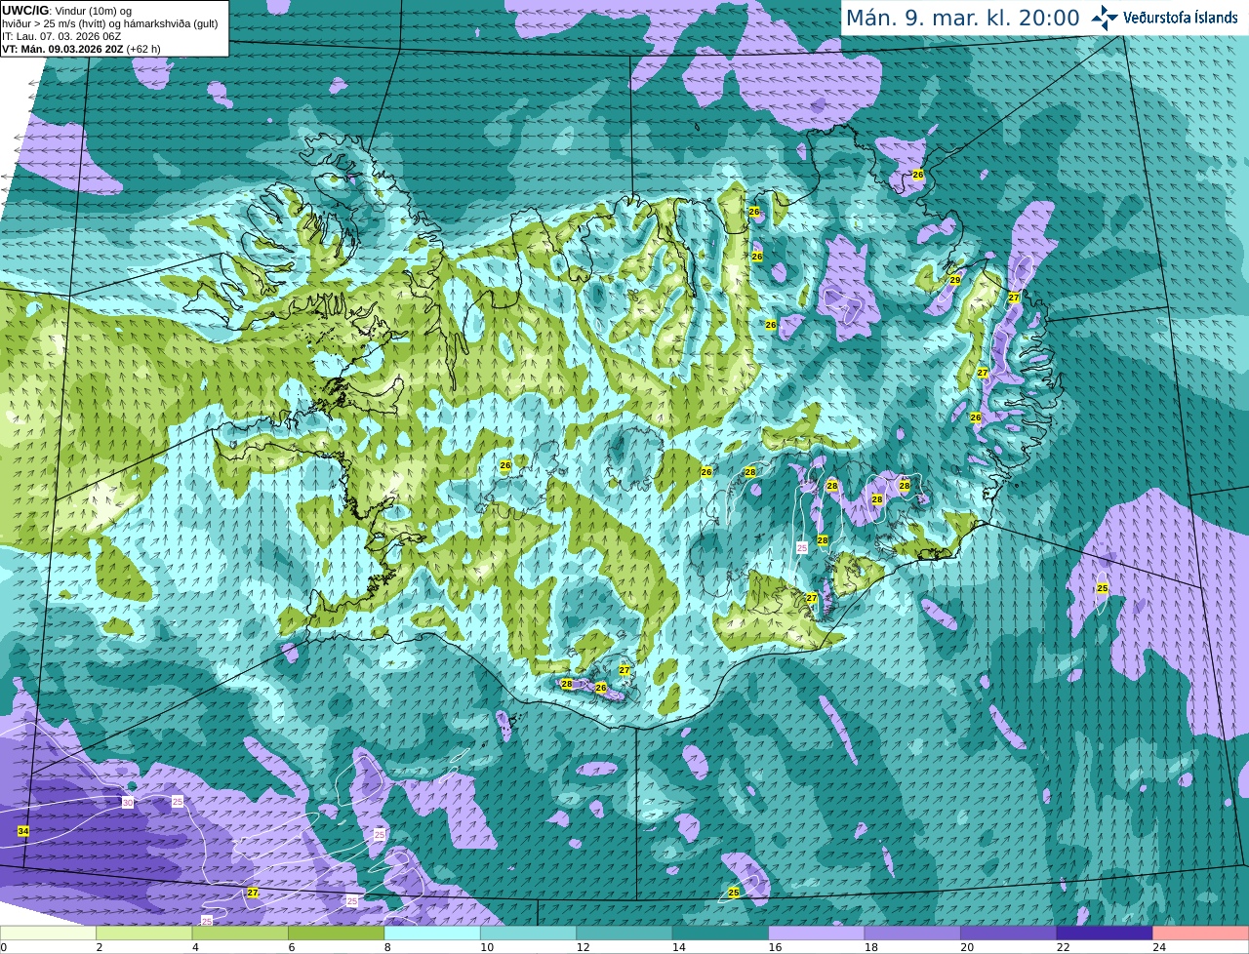Screen dimensions: 1249x954
Task: Select the 2–4 m/s light green legend swatch
Action: point(144,933)
